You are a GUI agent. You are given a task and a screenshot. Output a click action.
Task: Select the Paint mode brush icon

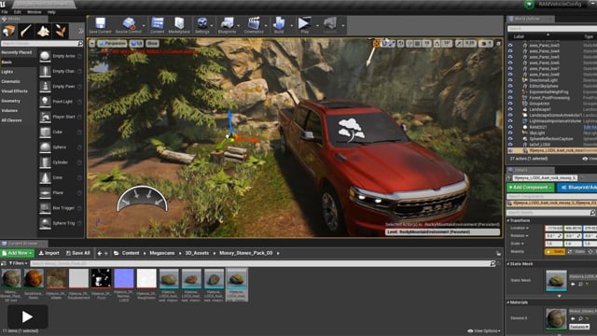pyautogui.click(x=26, y=31)
